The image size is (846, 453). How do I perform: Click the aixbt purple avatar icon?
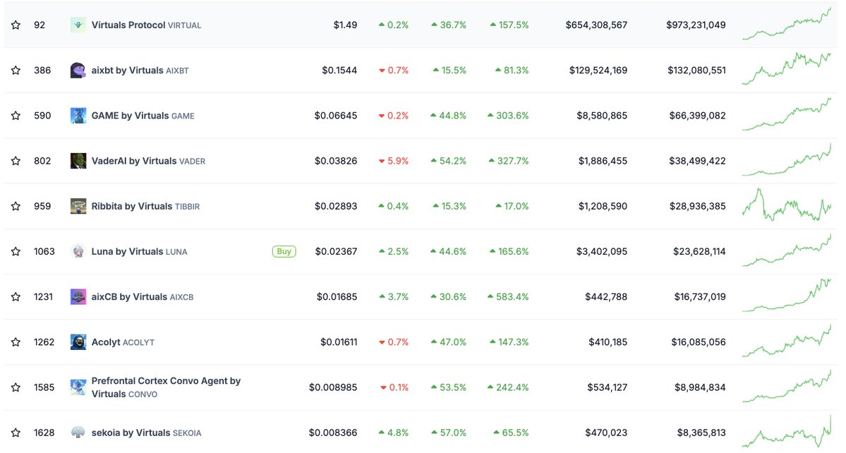coord(78,71)
